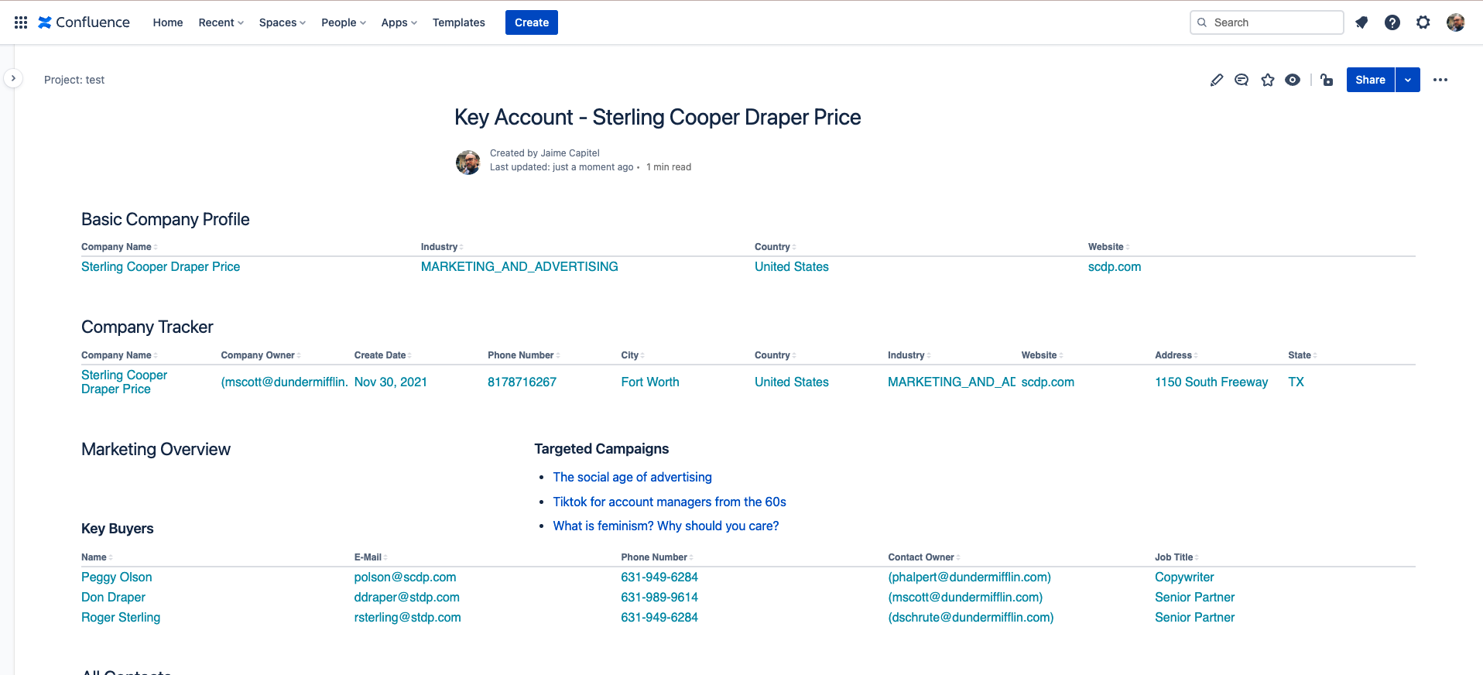Sort Company Tracker by State column
The image size is (1483, 675).
point(1302,355)
